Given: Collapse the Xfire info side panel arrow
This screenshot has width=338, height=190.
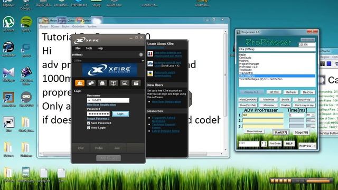Looking at the screenshot, I should [x=190, y=99].
